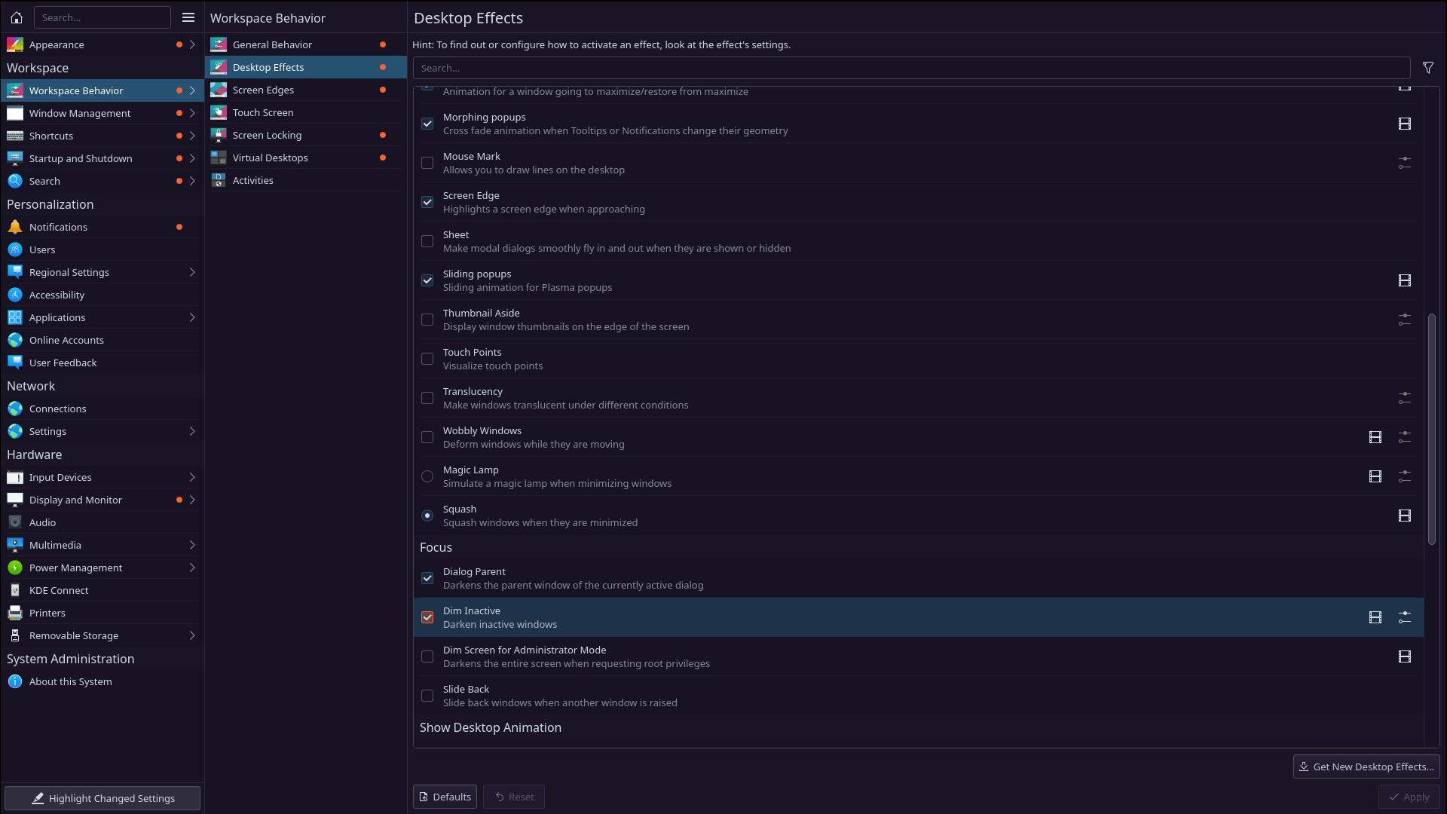1447x814 pixels.
Task: Expand the Appearance category arrow
Action: pos(192,44)
